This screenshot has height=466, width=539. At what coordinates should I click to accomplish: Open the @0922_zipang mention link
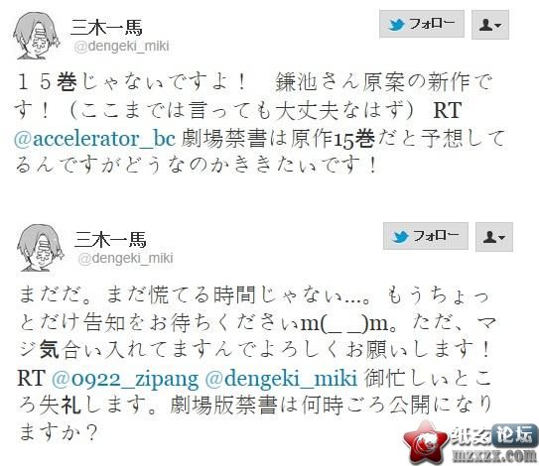coord(125,379)
